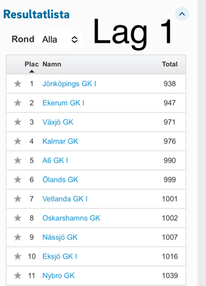Favorite Ölands GK using the star
The image size is (206, 286).
pos(18,180)
